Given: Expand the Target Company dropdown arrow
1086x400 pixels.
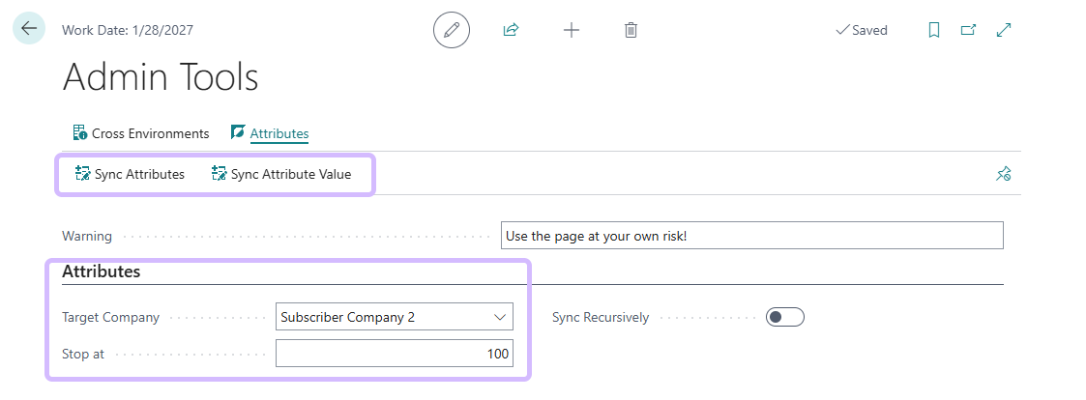Looking at the screenshot, I should 500,317.
